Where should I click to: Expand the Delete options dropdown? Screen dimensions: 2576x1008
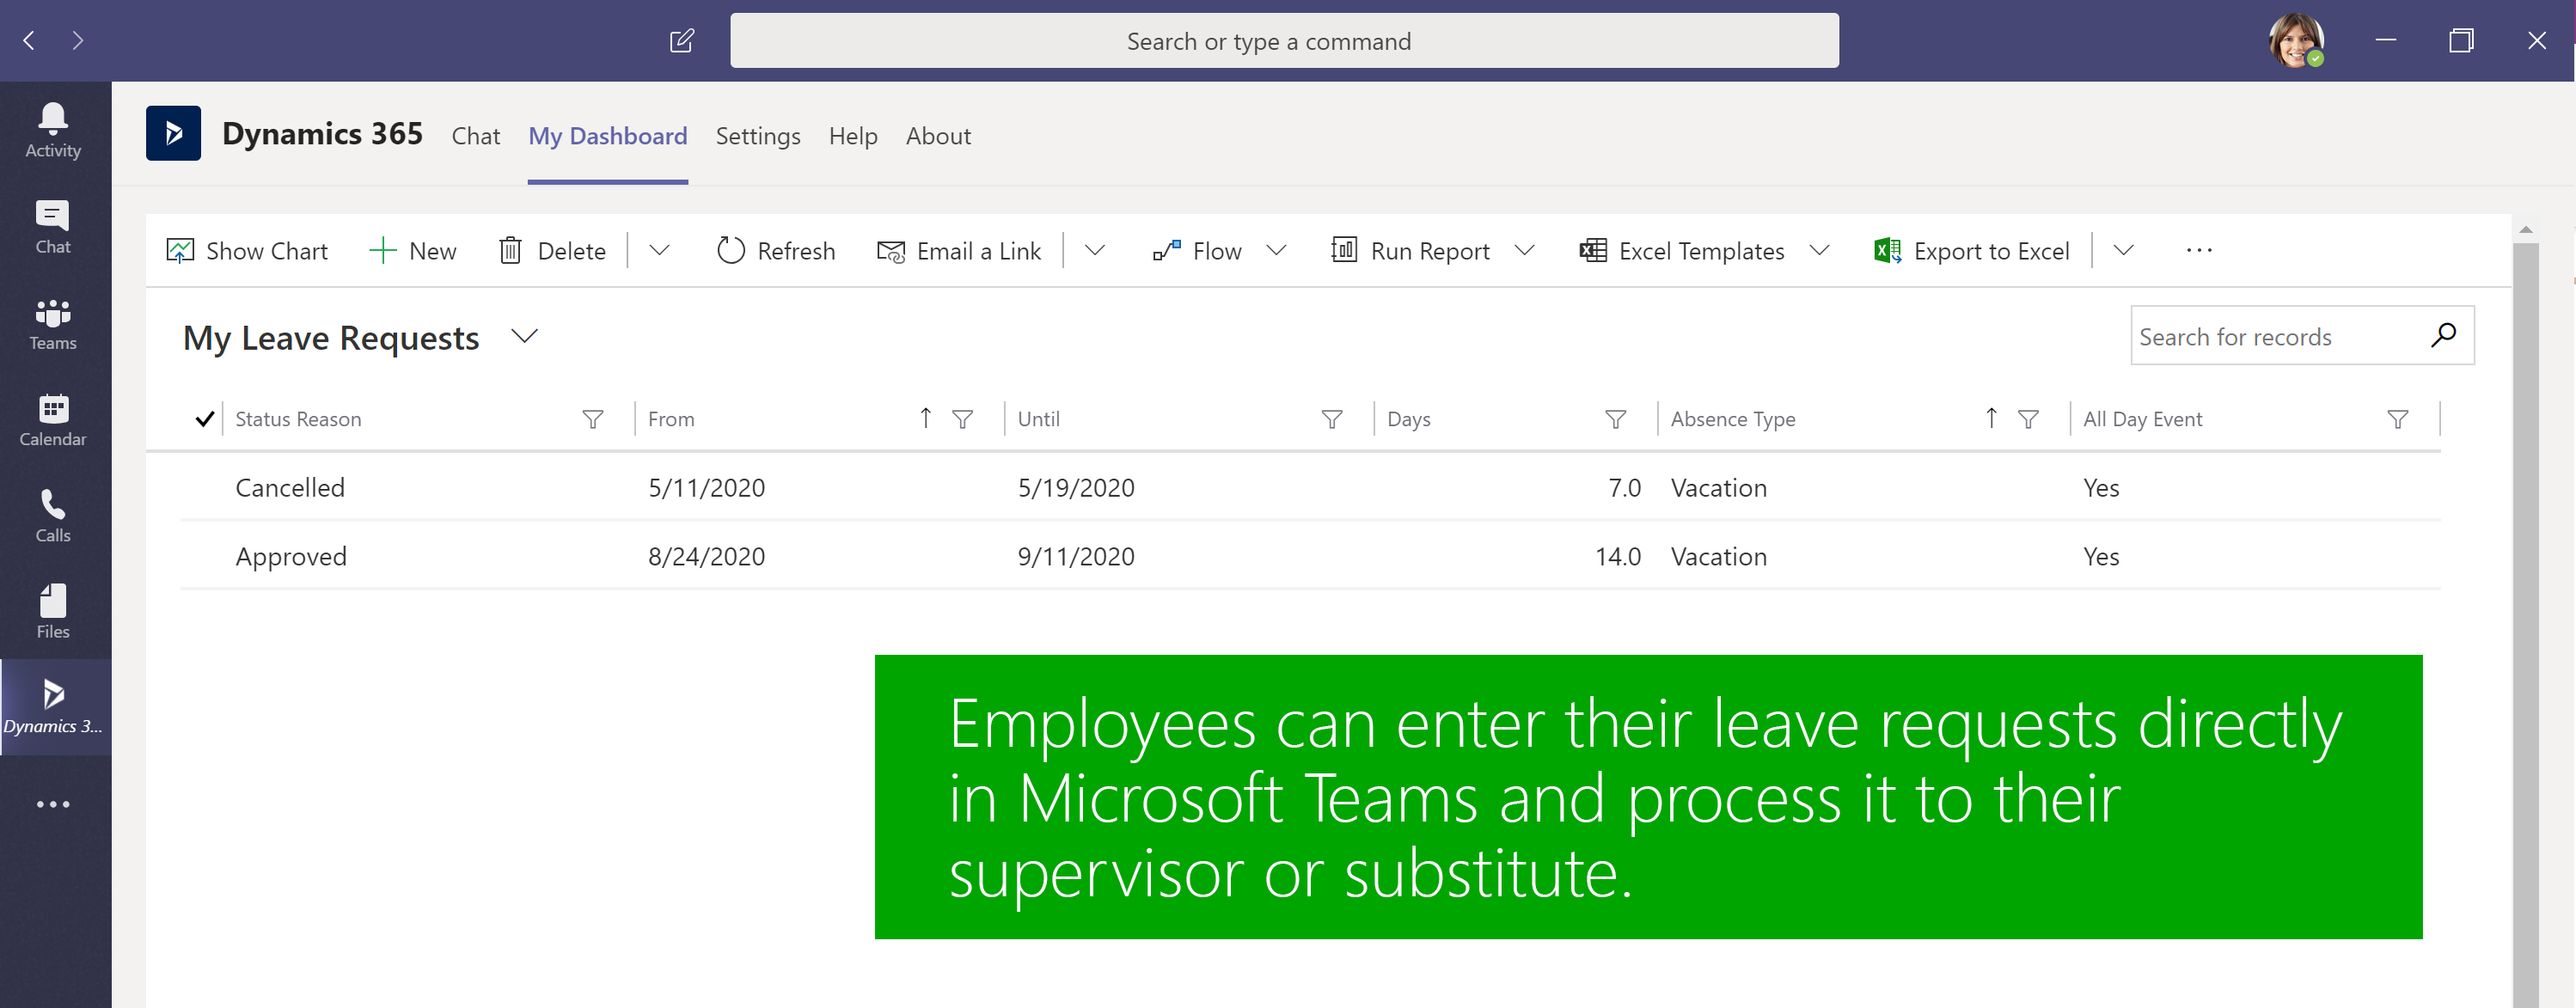(659, 250)
